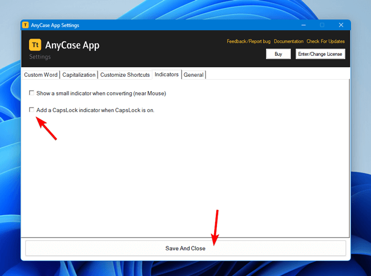Screen dimensions: 371x276
Task: Click Save And Close button
Action: coord(185,248)
